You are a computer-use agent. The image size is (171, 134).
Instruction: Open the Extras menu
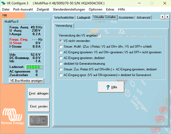[110, 9]
